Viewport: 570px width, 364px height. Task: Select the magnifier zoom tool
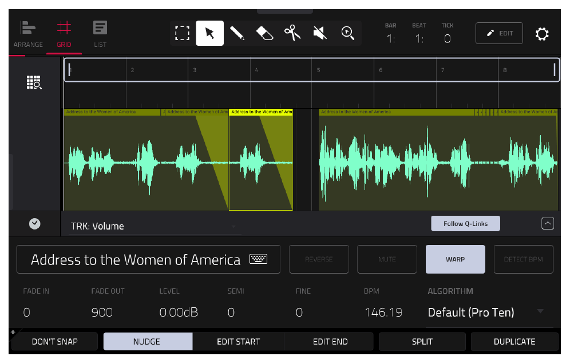click(347, 33)
